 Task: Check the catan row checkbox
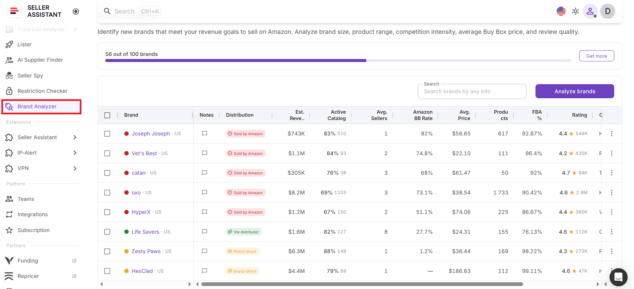107,173
